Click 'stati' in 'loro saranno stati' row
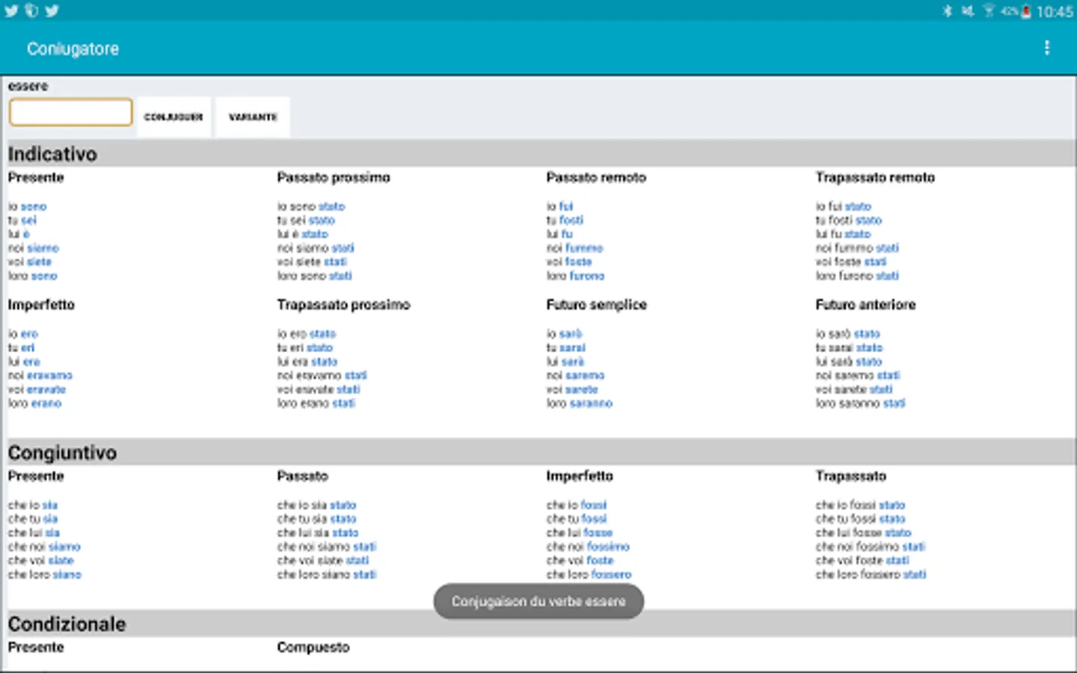Image resolution: width=1077 pixels, height=673 pixels. click(x=894, y=403)
